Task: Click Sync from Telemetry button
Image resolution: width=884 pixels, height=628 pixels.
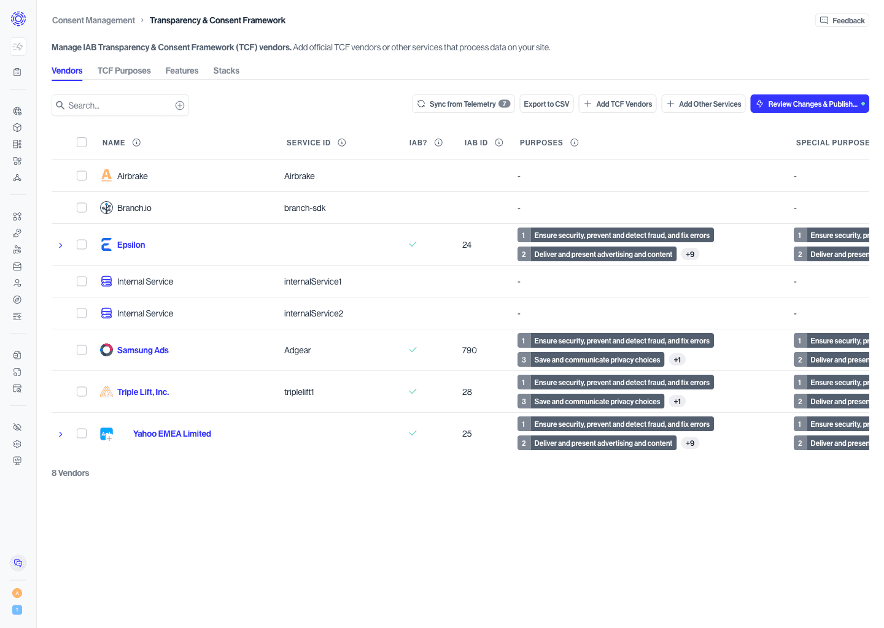Action: click(463, 104)
